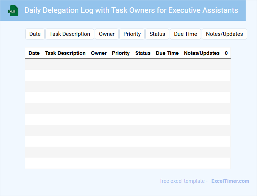The width and height of the screenshot is (257, 196).
Task: Click the Notes/Updates column header
Action: (x=202, y=53)
